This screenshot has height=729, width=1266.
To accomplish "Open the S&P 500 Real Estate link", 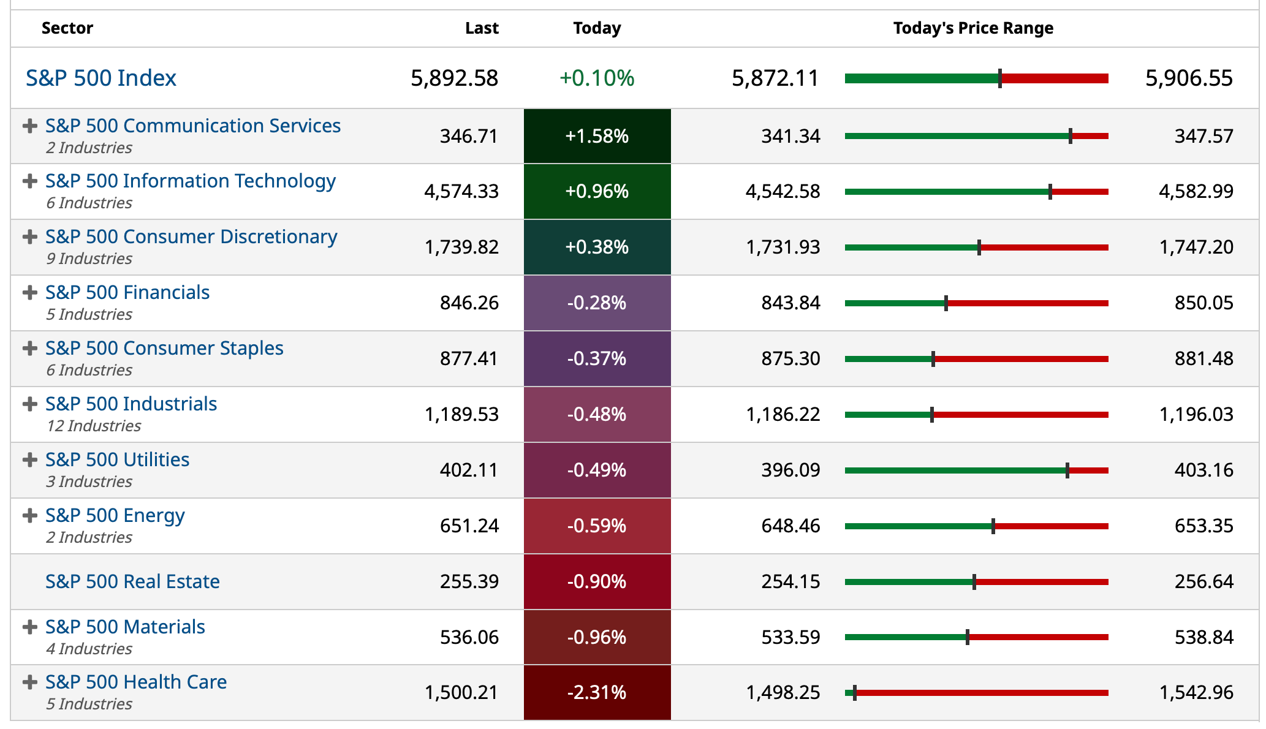I will pyautogui.click(x=132, y=581).
